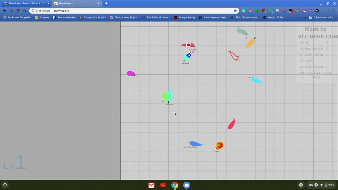Click the US keyboard input indicator
The height and width of the screenshot is (190, 338).
(311, 185)
